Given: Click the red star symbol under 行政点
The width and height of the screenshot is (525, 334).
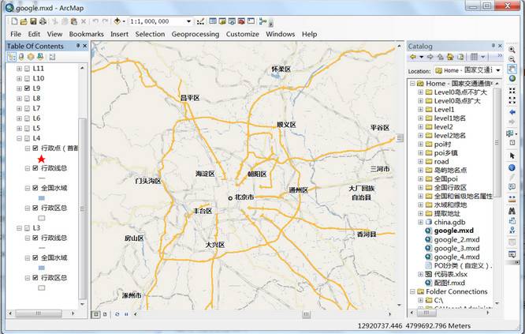Looking at the screenshot, I should 41,159.
